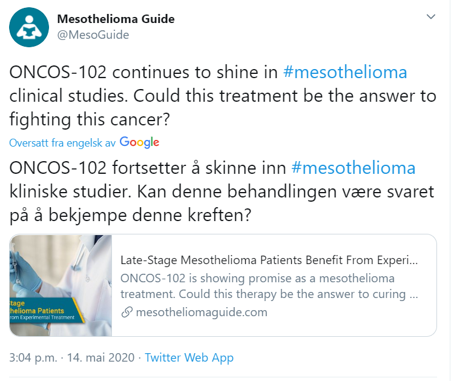Click the chain link icon in card

pos(127,313)
